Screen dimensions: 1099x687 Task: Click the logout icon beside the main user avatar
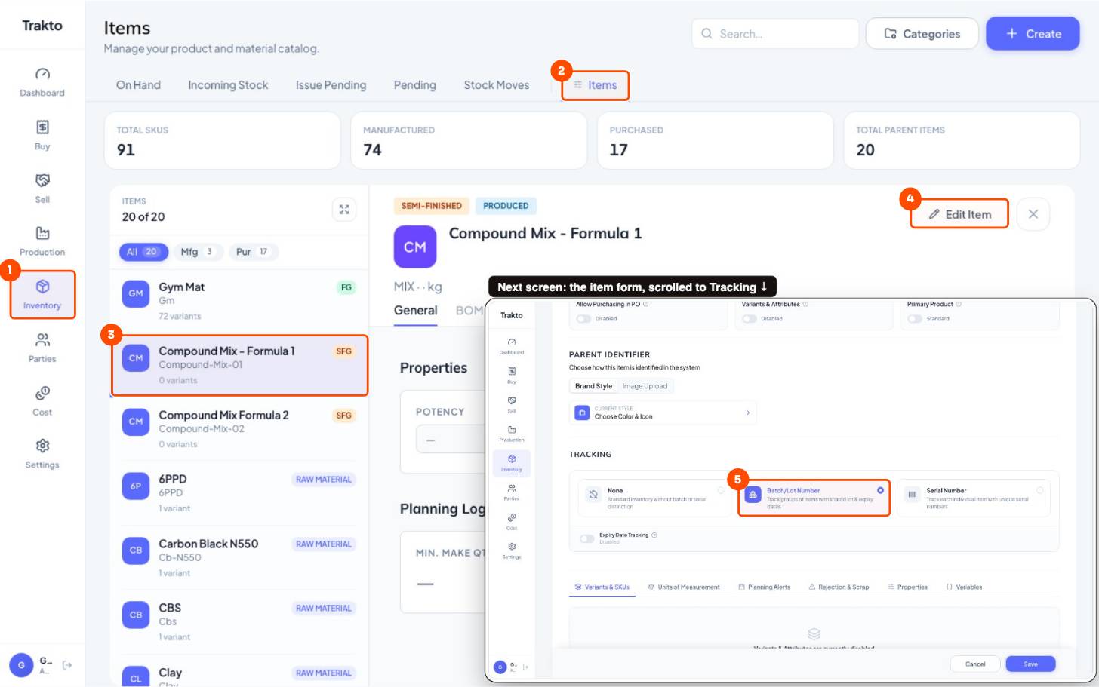coord(67,665)
